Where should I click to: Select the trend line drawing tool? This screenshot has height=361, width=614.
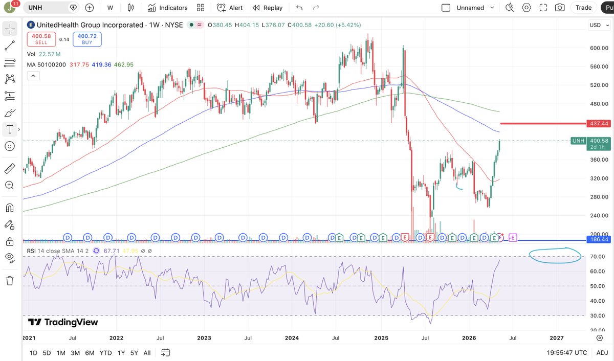(x=10, y=46)
